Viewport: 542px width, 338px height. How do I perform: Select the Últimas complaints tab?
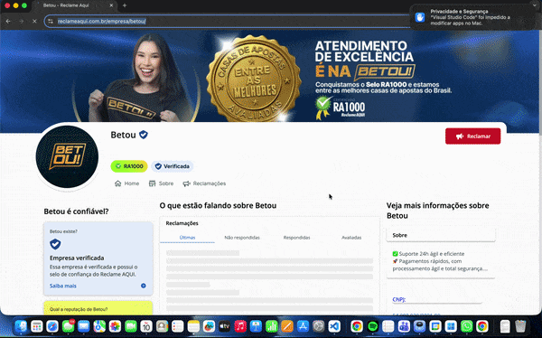[187, 238]
